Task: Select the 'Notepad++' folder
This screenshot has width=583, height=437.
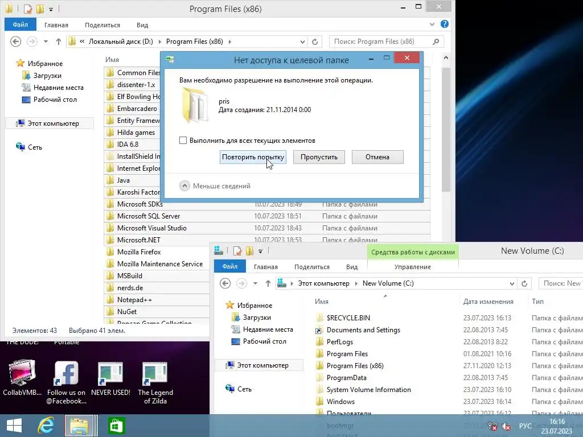Action: point(134,299)
